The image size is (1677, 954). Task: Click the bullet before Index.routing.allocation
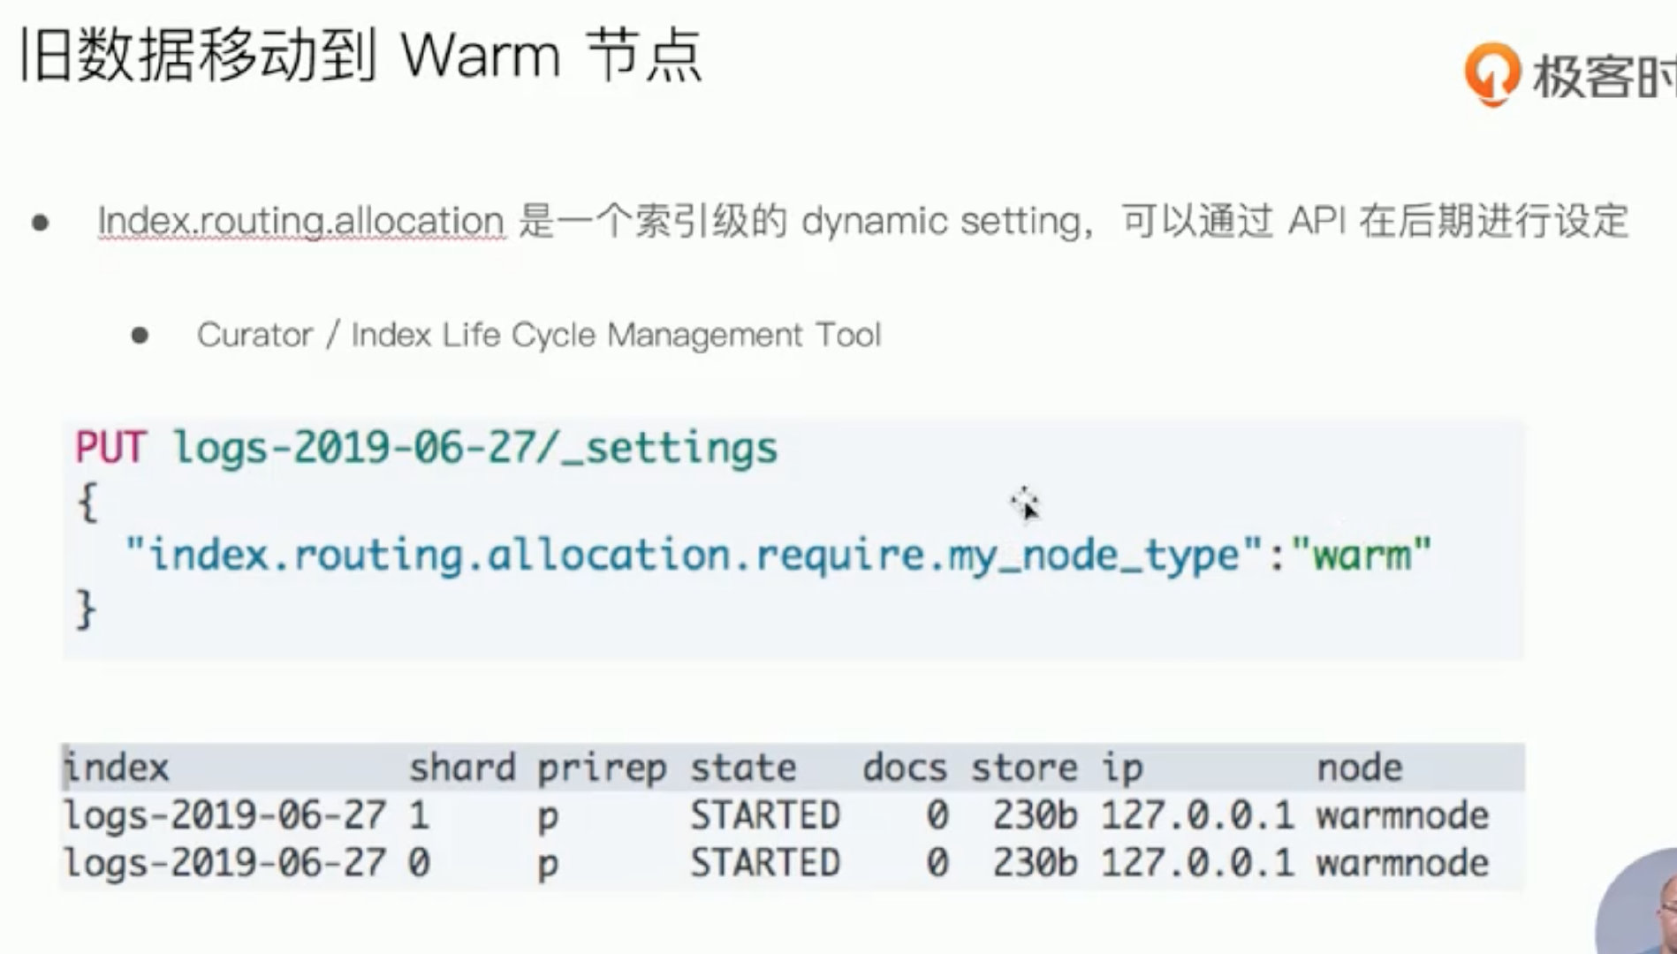41,223
